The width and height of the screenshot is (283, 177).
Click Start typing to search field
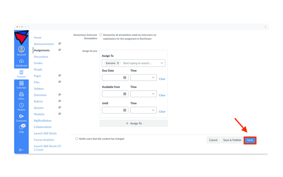[x=137, y=63]
